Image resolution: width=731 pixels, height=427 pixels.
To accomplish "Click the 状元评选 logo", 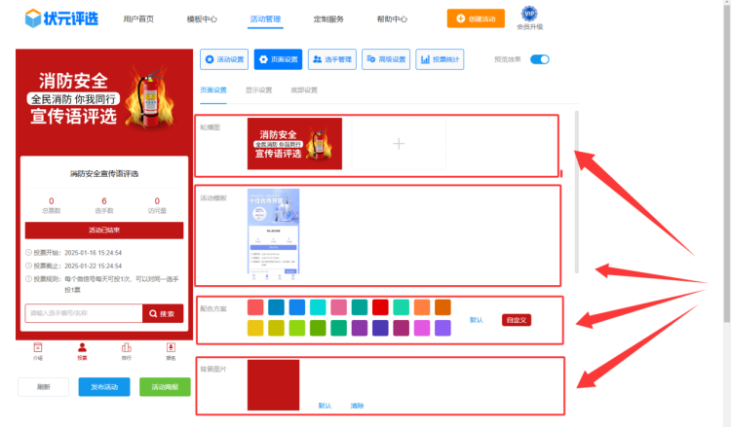I will click(x=57, y=18).
